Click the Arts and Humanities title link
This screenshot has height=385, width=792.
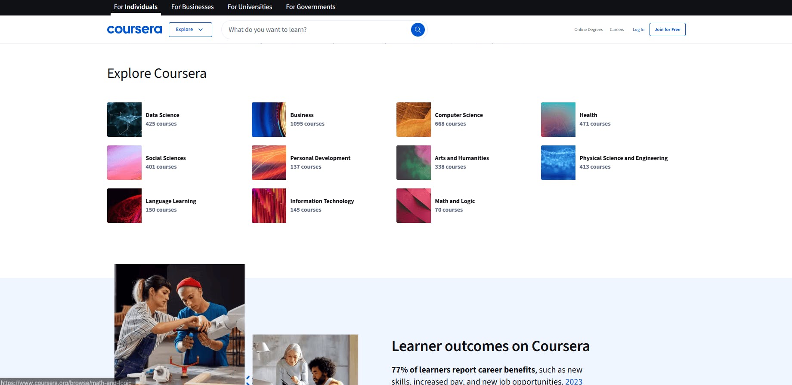click(x=462, y=158)
